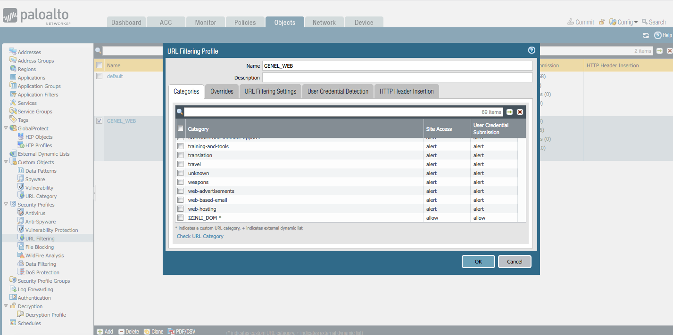673x335 pixels.
Task: Click the padlock icon next to Commit
Action: tap(601, 21)
